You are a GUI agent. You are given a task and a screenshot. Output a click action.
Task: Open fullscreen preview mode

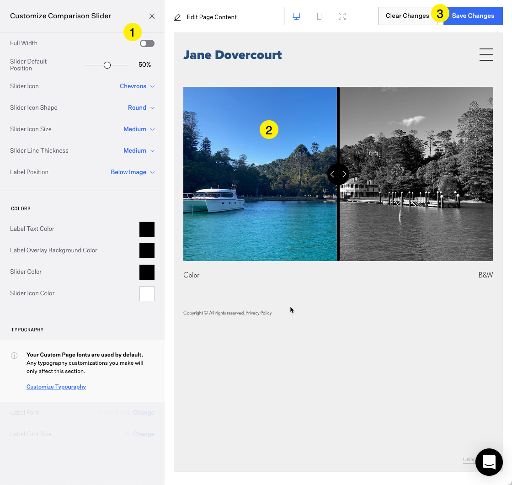342,16
